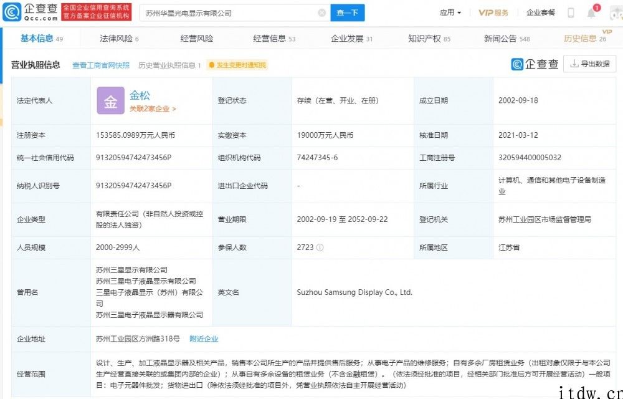Image resolution: width=623 pixels, height=399 pixels.
Task: Select English name Suzhou Samsung Display Co., Ltd.
Action: pos(354,292)
